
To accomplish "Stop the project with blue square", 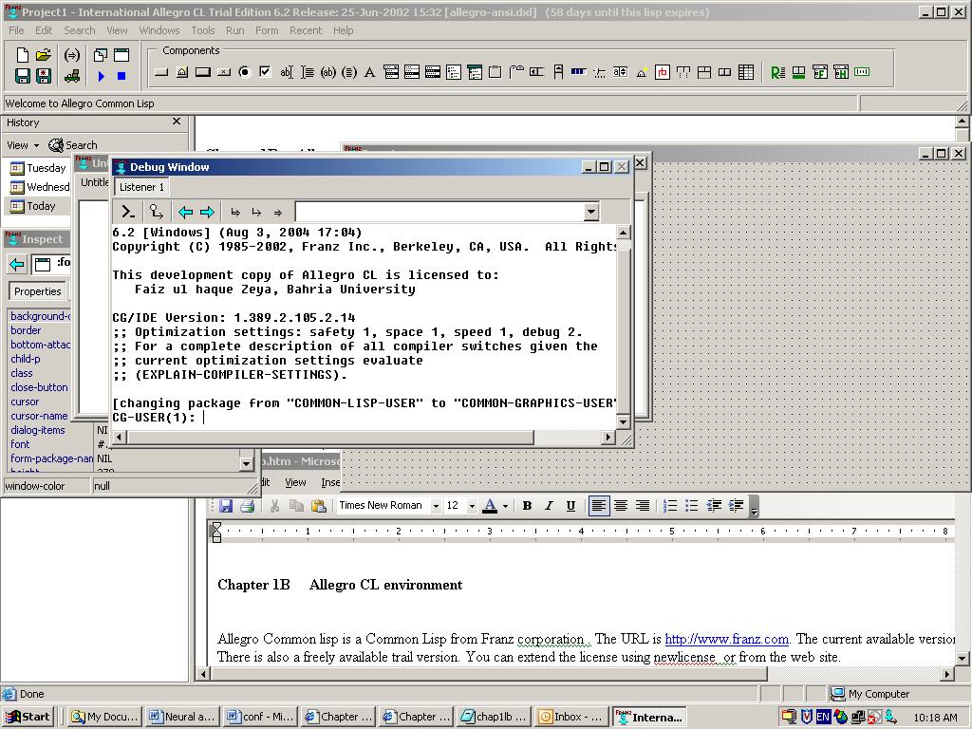I will coord(121,76).
